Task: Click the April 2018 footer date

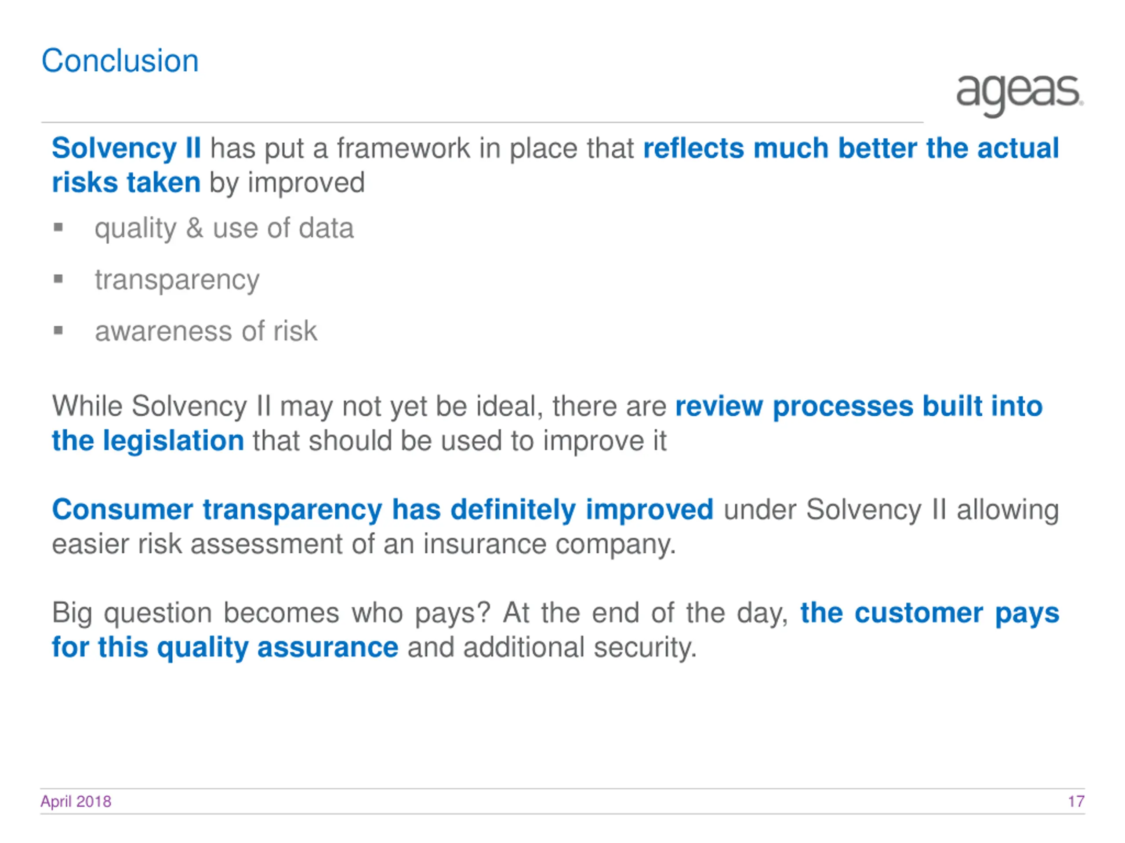Action: [76, 801]
